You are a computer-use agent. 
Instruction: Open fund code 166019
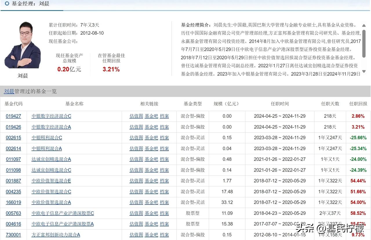point(13,202)
